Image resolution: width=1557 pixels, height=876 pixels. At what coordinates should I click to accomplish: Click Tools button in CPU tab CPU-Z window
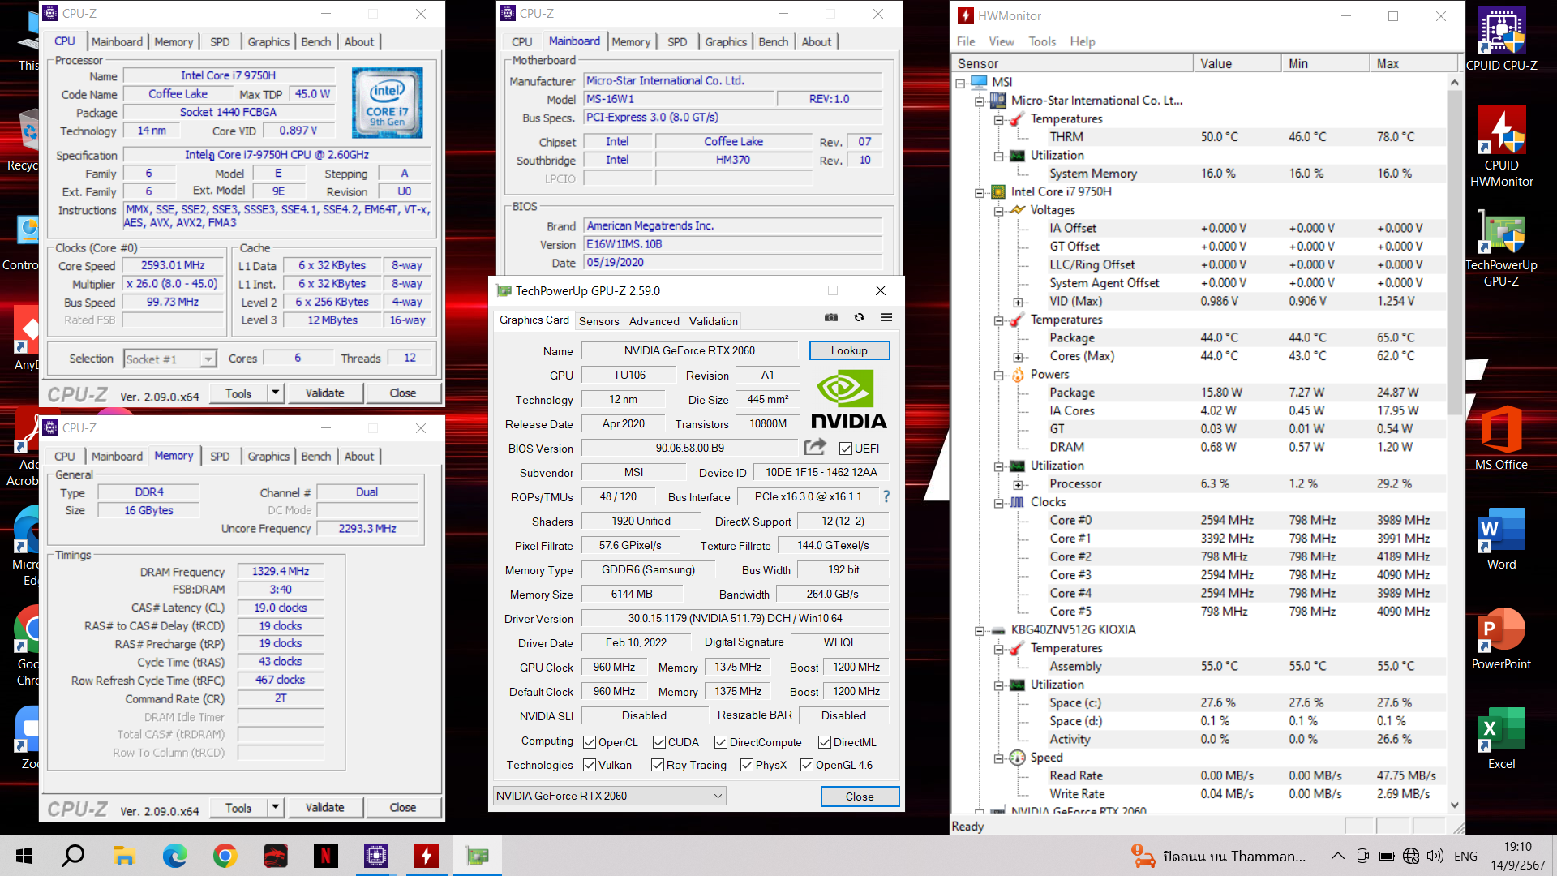click(238, 393)
